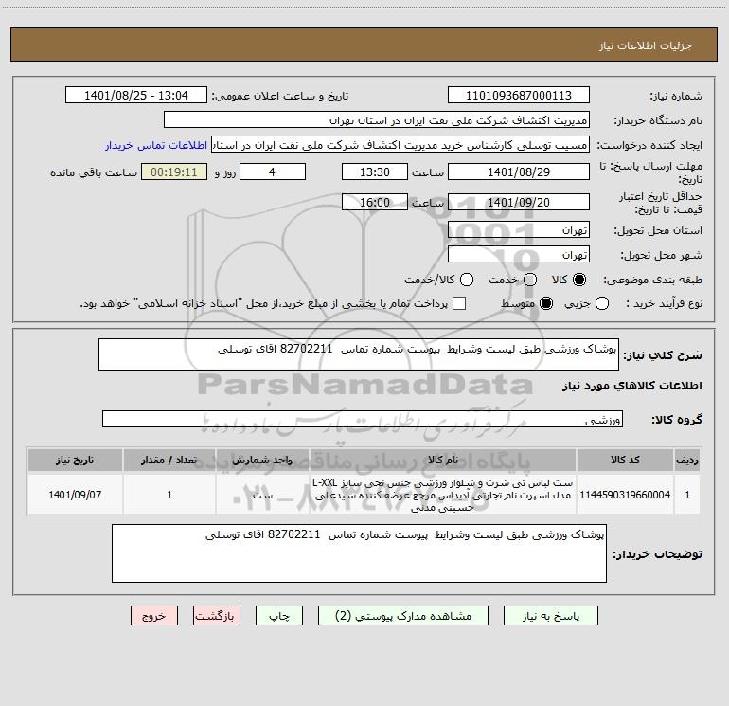Click the need date cell 1401/09/07

coord(75,495)
